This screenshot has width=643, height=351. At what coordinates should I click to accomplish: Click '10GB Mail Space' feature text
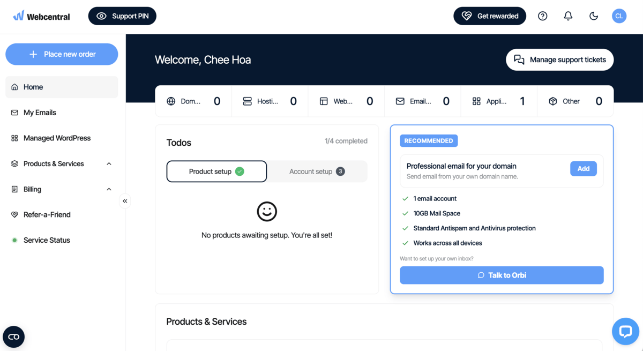[437, 213]
